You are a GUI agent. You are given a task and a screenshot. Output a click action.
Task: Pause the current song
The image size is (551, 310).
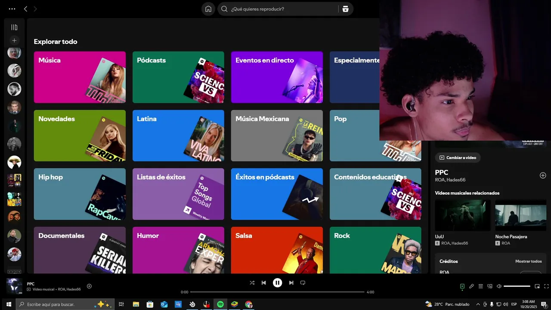tap(277, 282)
